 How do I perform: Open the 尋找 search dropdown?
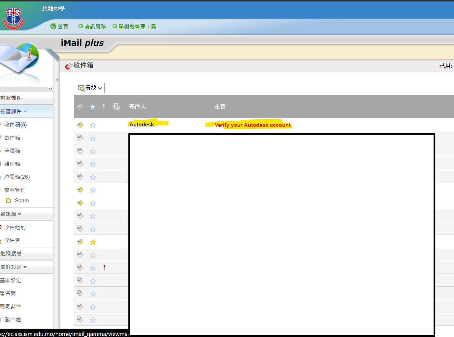pos(90,88)
